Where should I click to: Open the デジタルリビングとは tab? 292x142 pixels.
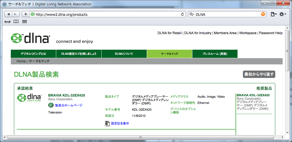(33, 54)
